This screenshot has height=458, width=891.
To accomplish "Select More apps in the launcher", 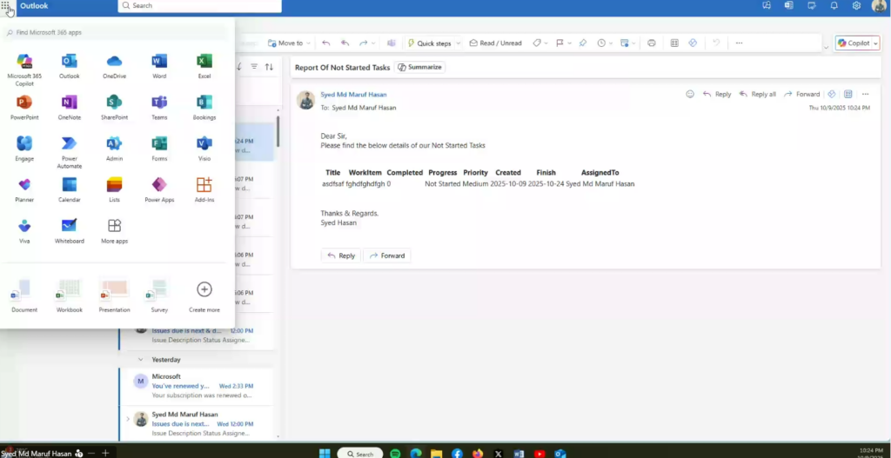I will (x=114, y=229).
